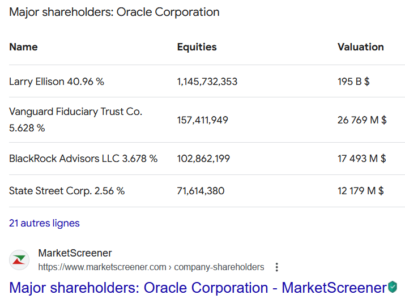Select the Larry Ellison 40.96 % row name
This screenshot has width=405, height=299.
[57, 82]
